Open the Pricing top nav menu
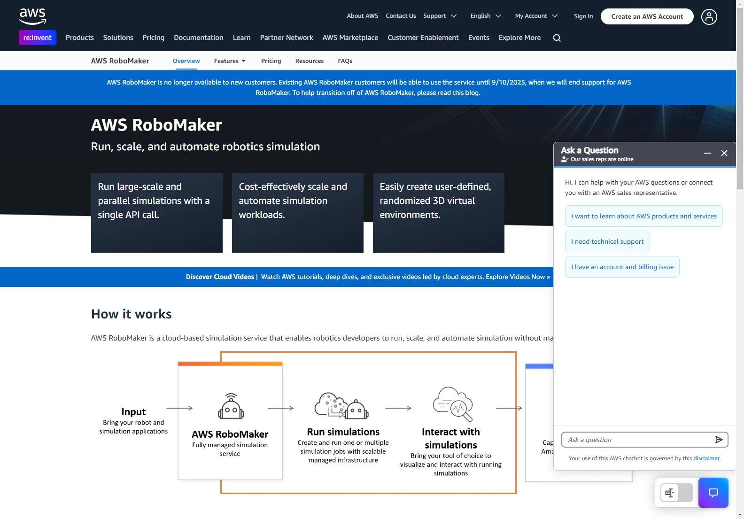Viewport: 744px width, 519px height. click(154, 38)
